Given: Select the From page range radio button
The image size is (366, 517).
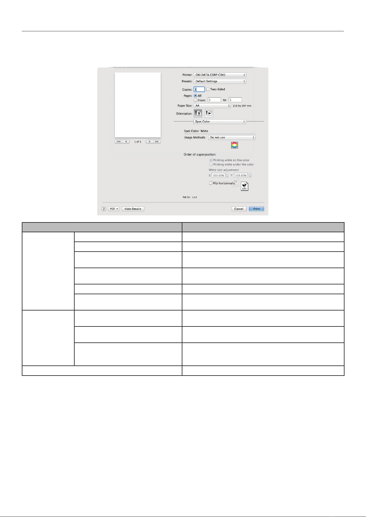Looking at the screenshot, I should pos(196,100).
